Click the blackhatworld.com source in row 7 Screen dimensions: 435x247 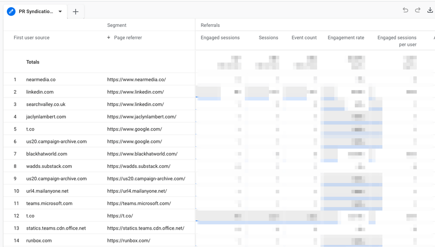(x=46, y=154)
